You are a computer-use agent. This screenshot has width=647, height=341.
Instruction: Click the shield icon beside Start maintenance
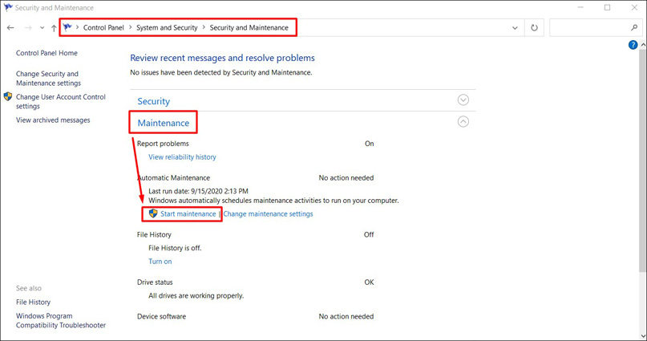pyautogui.click(x=153, y=213)
